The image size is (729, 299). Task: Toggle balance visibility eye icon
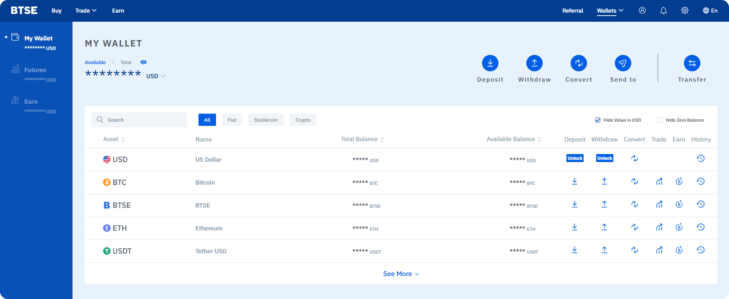tap(144, 62)
